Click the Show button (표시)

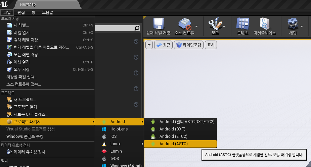pyautogui.click(x=211, y=45)
